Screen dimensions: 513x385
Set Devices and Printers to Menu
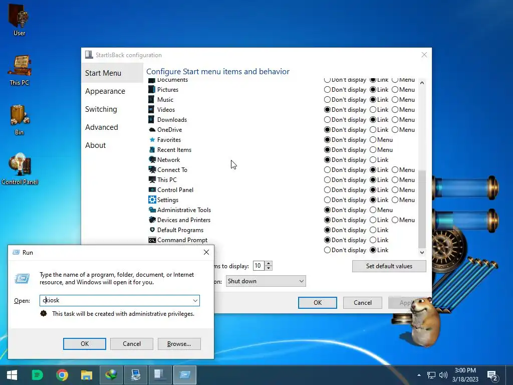(x=395, y=220)
